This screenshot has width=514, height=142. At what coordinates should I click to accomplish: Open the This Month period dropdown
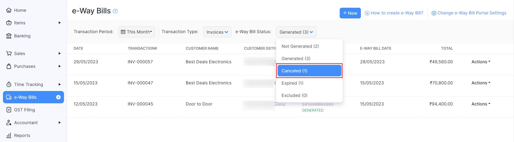tap(137, 32)
